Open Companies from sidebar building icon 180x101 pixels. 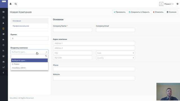(3, 29)
